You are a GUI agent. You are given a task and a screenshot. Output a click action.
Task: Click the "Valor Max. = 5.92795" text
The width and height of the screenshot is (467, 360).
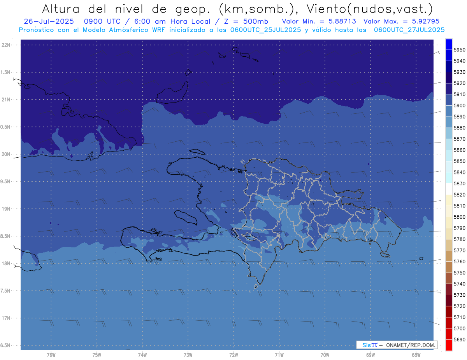pyautogui.click(x=401, y=21)
